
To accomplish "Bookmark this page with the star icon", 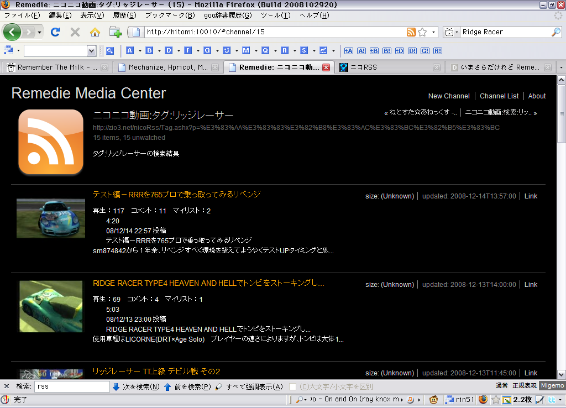I will pos(422,32).
